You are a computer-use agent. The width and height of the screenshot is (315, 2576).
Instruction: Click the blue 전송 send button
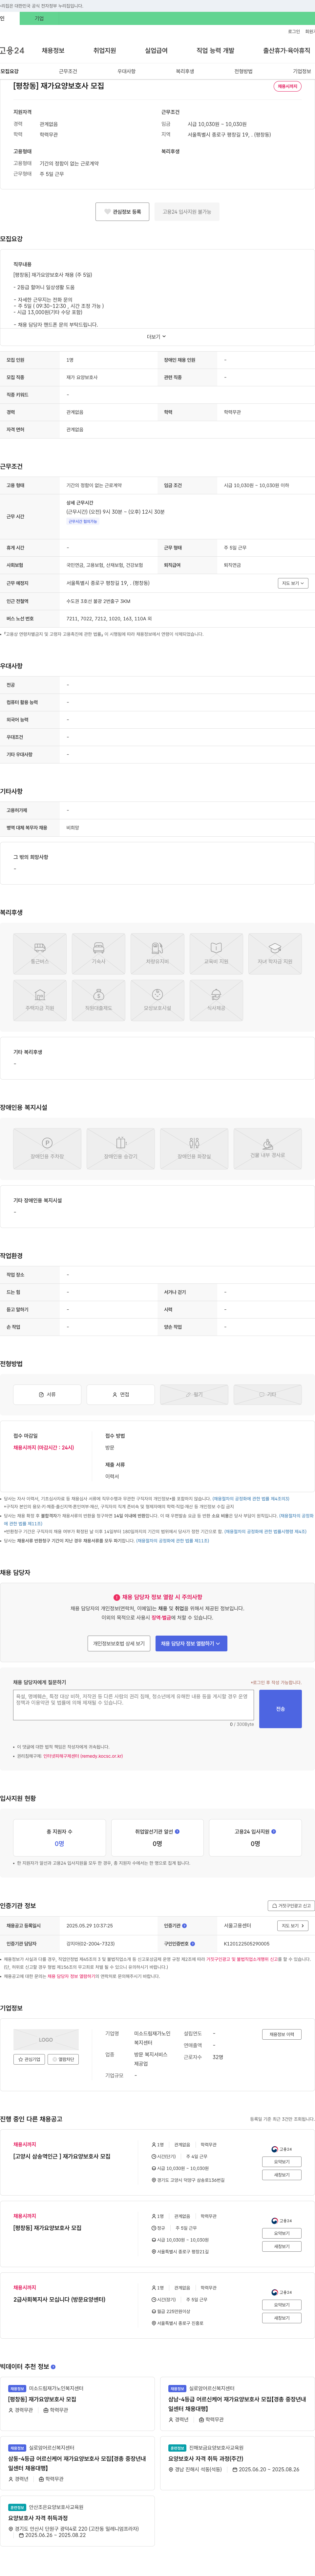280,1709
